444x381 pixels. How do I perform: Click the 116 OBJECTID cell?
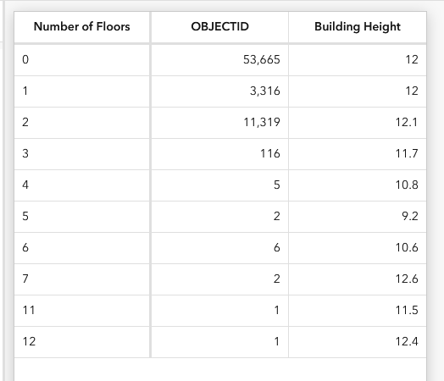tap(219, 154)
